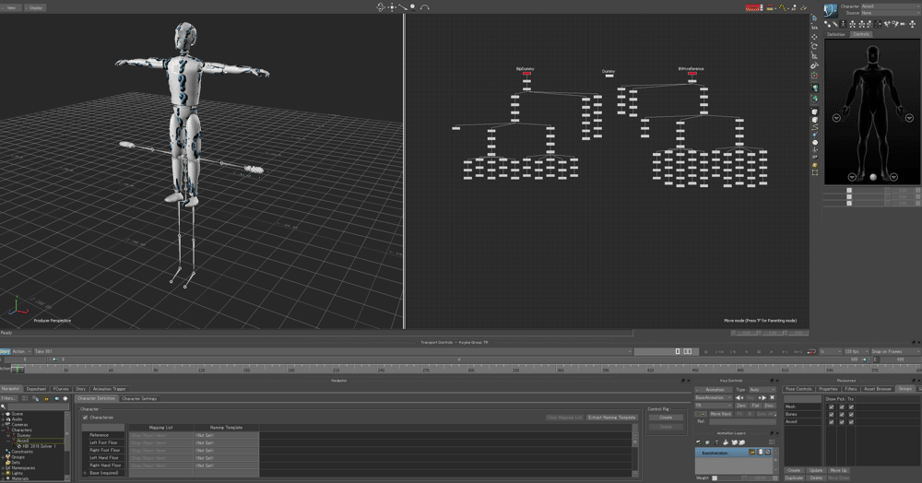Click the Select arrow tool in viewer toolbar

(814, 18)
